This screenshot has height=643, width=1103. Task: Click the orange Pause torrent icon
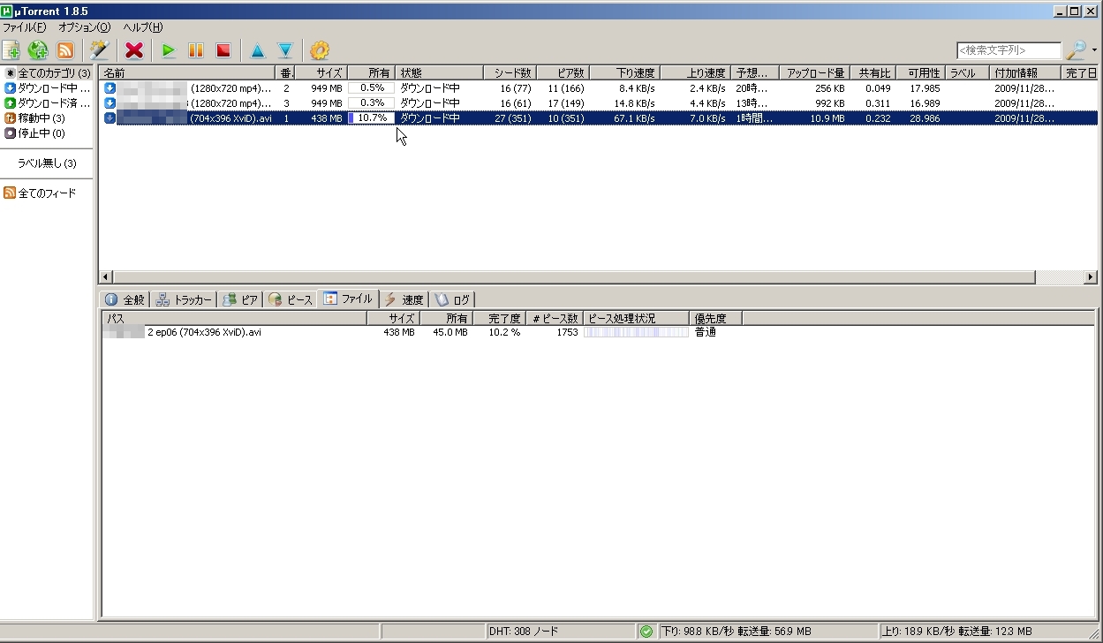point(196,50)
